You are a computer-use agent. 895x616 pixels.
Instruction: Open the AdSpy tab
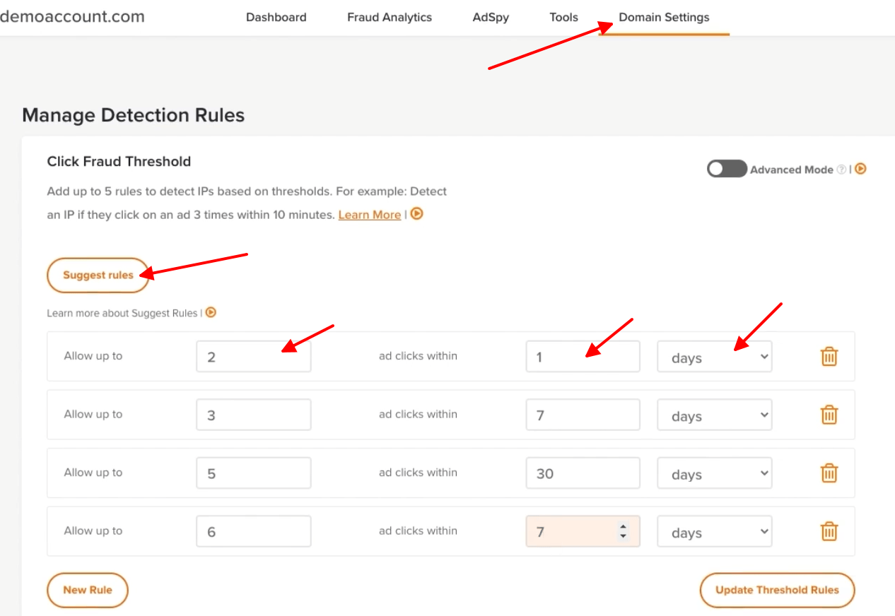(x=491, y=17)
